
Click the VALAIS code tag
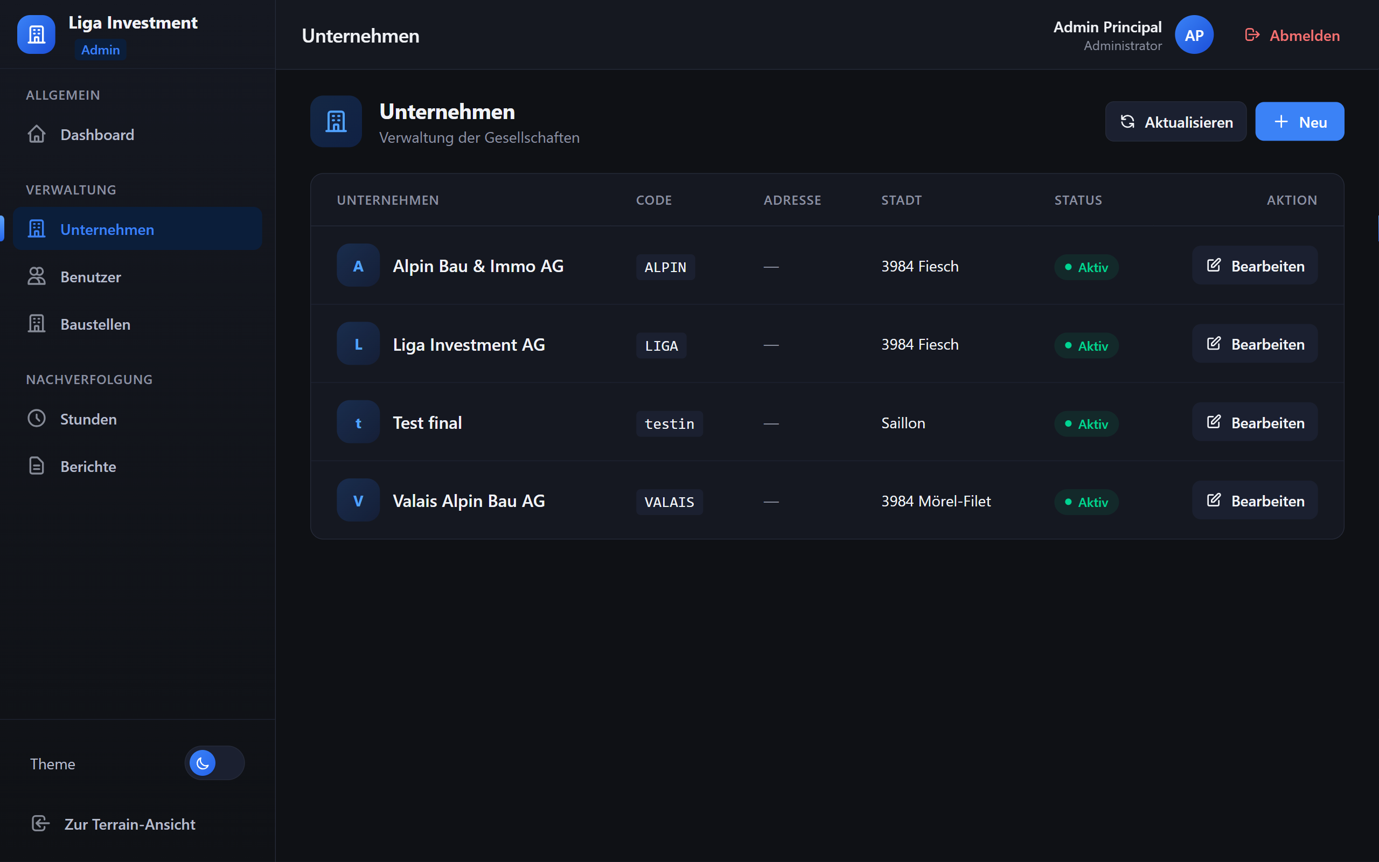[x=669, y=502]
